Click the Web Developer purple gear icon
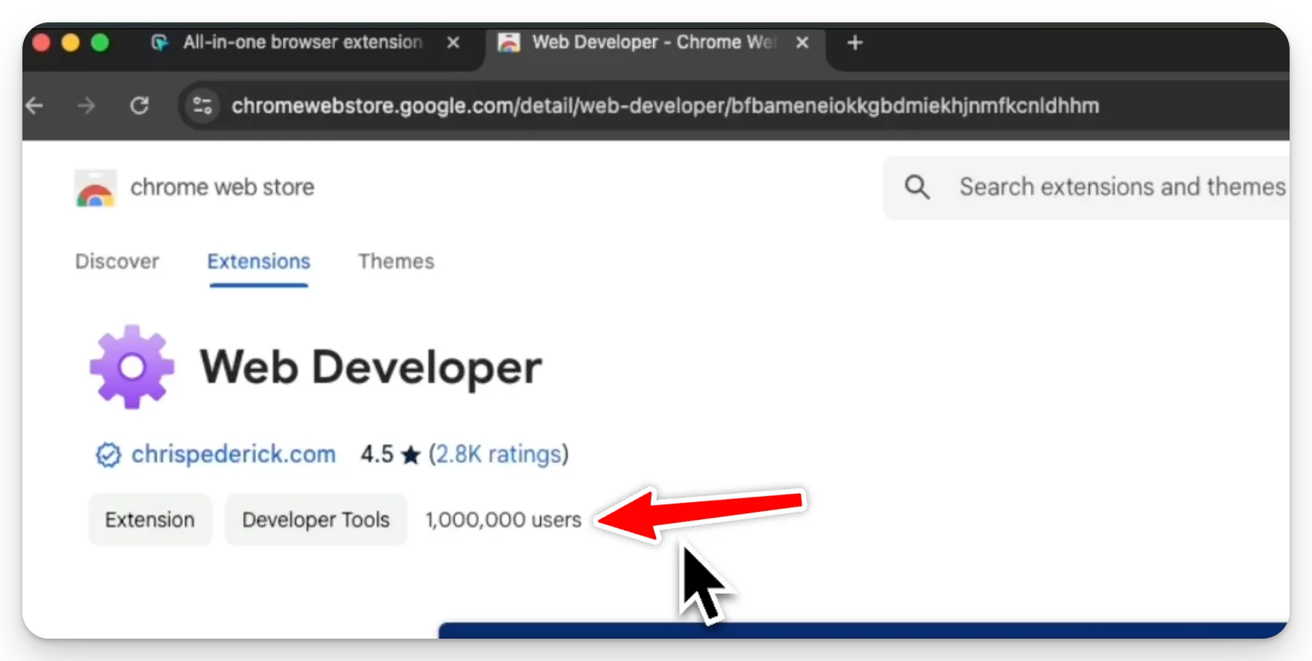The width and height of the screenshot is (1312, 661). pyautogui.click(x=132, y=367)
